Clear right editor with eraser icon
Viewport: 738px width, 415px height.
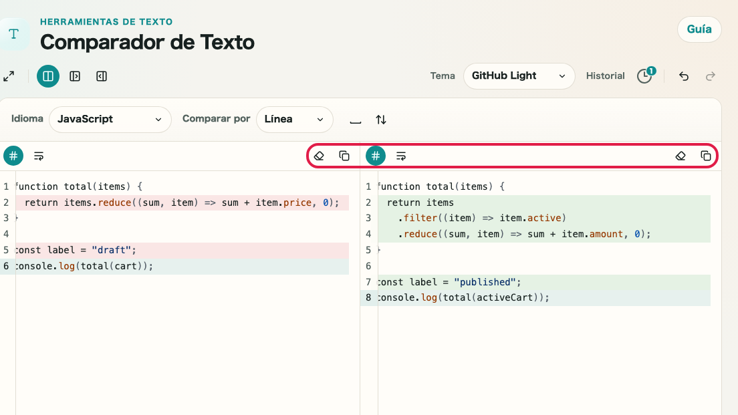tap(681, 156)
